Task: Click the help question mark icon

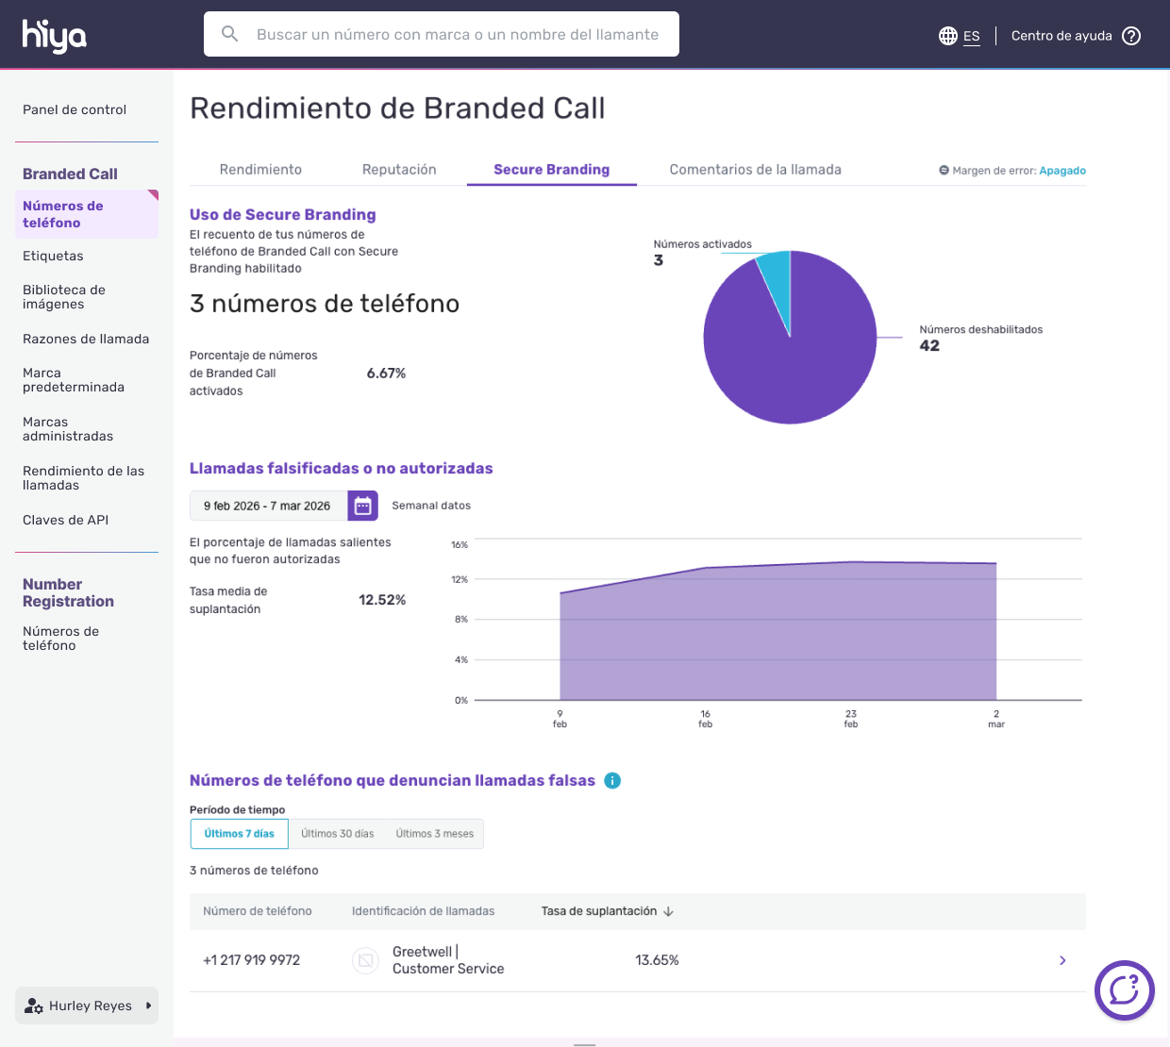Action: (1131, 36)
